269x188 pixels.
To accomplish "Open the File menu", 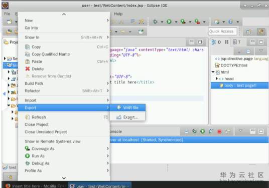I will [x=7, y=14].
